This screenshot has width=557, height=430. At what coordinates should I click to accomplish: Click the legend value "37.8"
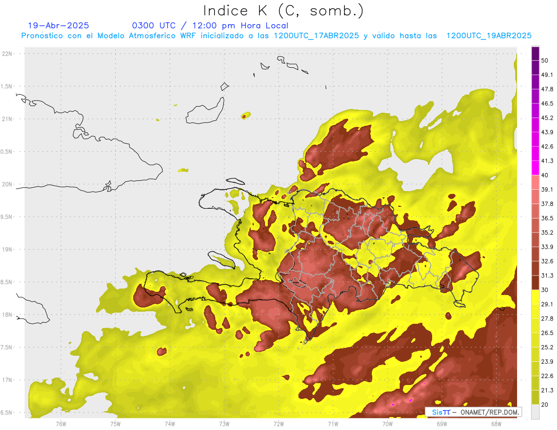pyautogui.click(x=547, y=204)
